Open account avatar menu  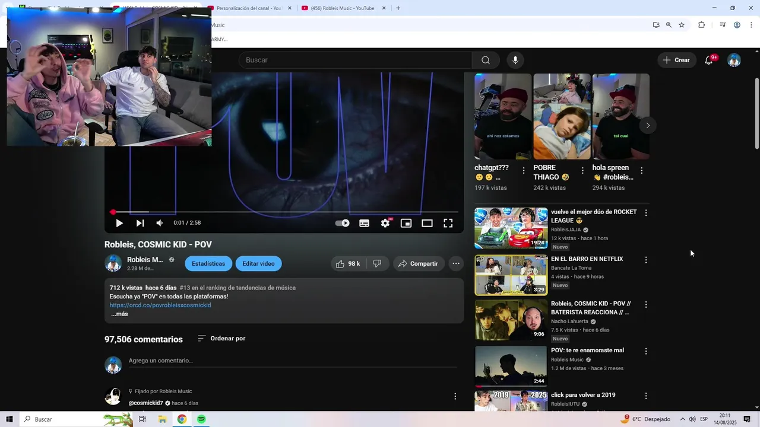pyautogui.click(x=734, y=60)
